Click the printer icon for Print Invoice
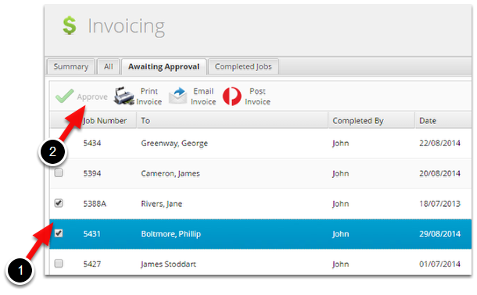477x295 pixels. tap(124, 96)
